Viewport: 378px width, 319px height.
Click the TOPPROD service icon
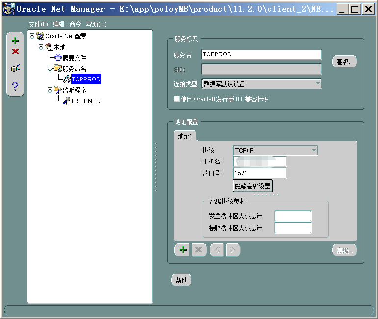[x=67, y=79]
